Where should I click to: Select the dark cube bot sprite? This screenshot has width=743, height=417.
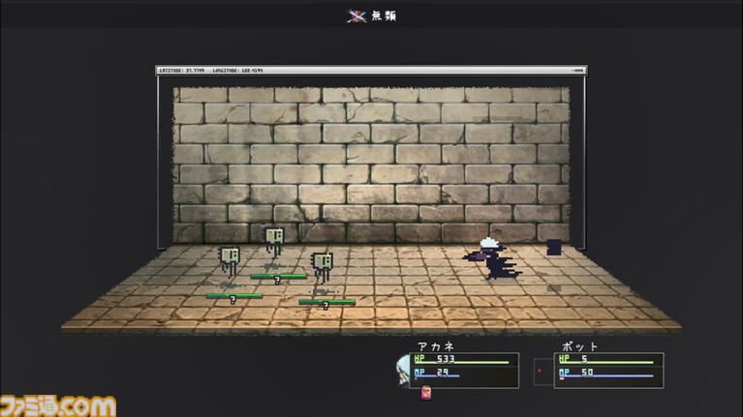pos(554,247)
